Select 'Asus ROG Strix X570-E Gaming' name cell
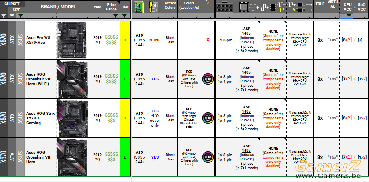Viewport: 369px width, 182px height. [x=41, y=118]
